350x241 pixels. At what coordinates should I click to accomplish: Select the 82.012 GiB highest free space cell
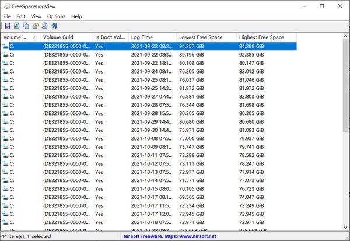251,71
